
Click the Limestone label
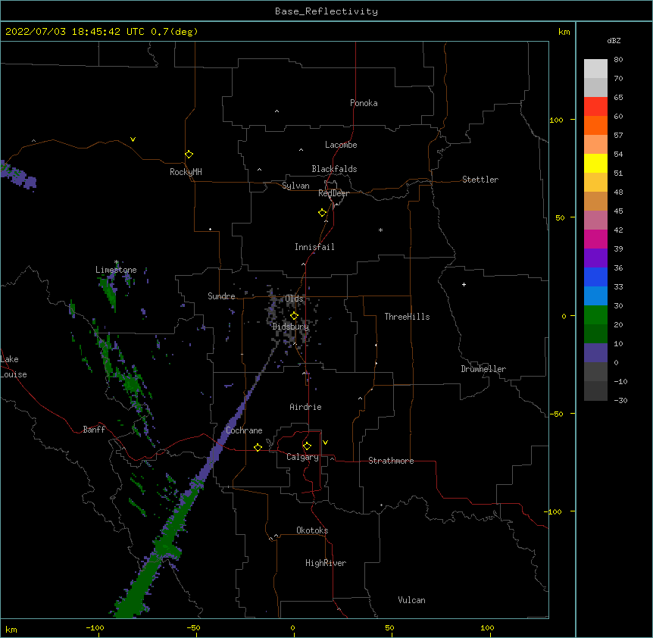point(116,270)
